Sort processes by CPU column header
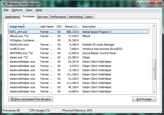164x115 pixels. coord(59,27)
